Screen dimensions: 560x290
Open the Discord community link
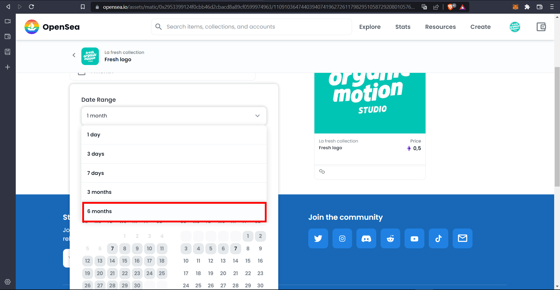coord(366,238)
